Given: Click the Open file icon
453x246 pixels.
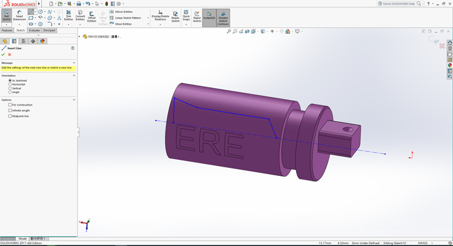Looking at the screenshot, I should pyautogui.click(x=60, y=4).
